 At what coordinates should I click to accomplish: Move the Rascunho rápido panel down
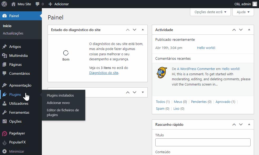[x=241, y=125]
